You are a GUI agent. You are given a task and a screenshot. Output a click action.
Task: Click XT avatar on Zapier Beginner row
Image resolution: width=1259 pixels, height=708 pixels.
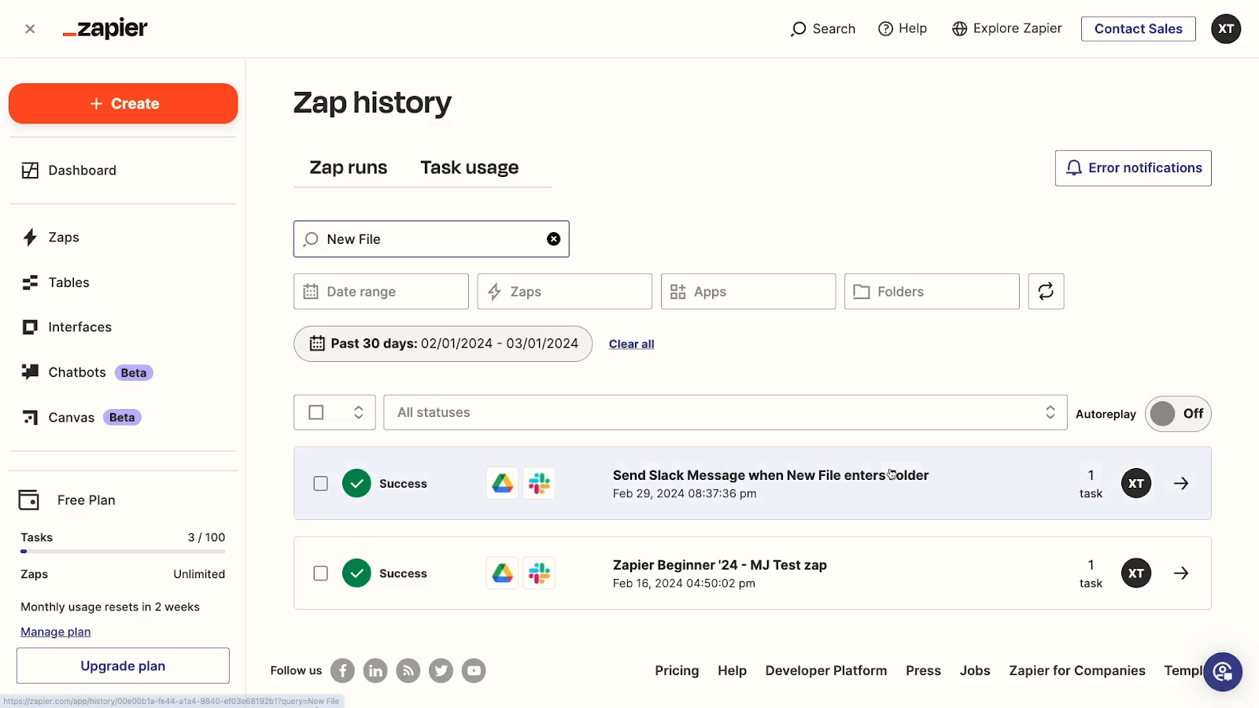click(x=1135, y=573)
